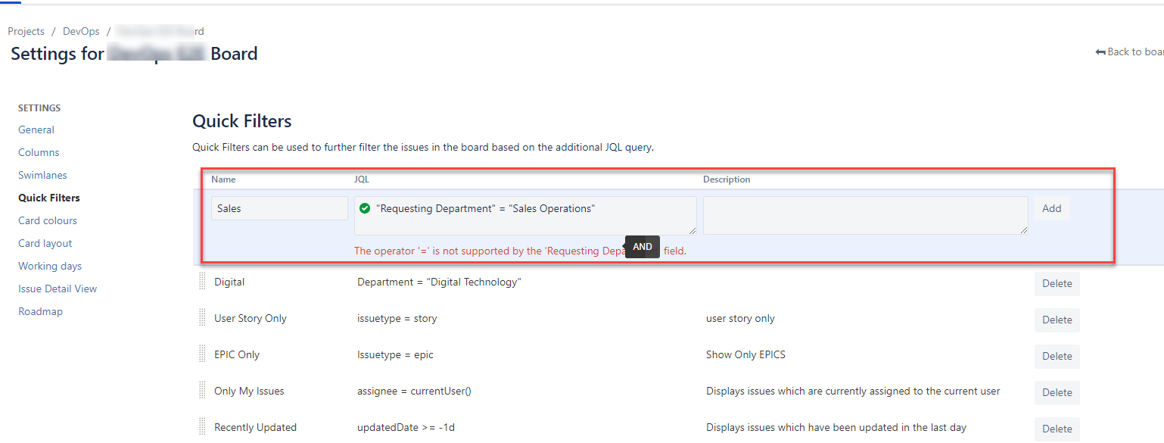Viewport: 1164px width, 443px height.
Task: Click the Add button for the new filter
Action: click(x=1052, y=207)
